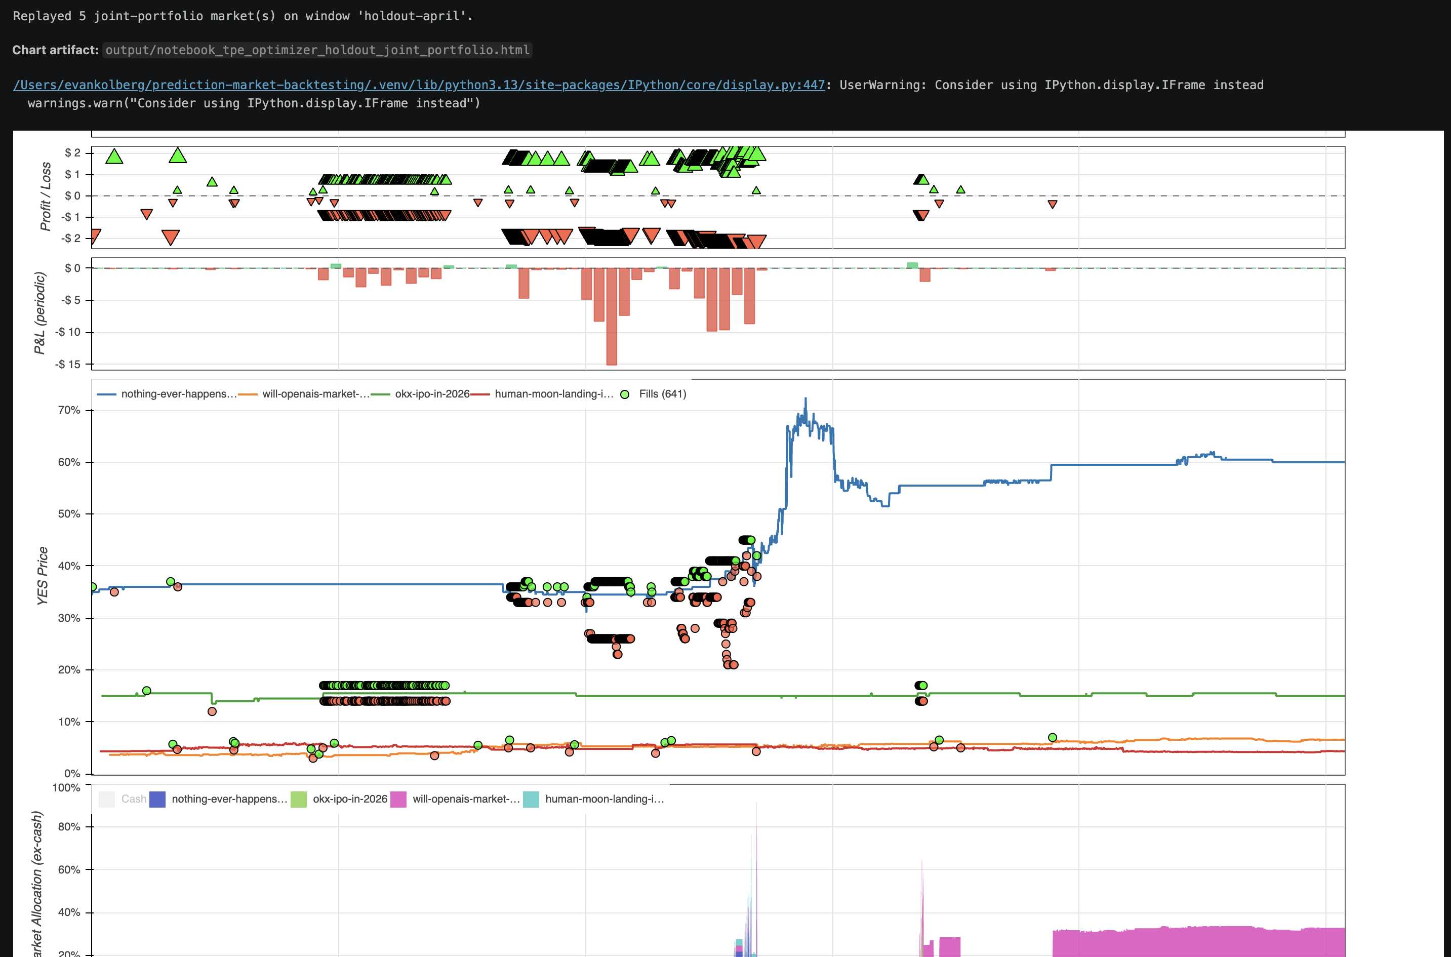Select the notebook_tpe_optimizer chart artifact path text
This screenshot has width=1451, height=957.
pos(317,50)
